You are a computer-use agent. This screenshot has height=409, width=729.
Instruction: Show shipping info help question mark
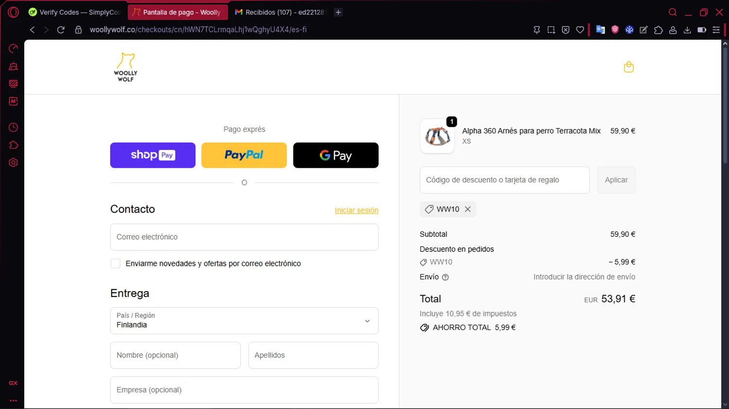coord(445,277)
